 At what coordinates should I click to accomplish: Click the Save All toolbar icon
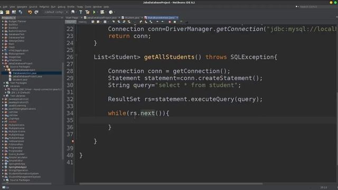pos(21,12)
